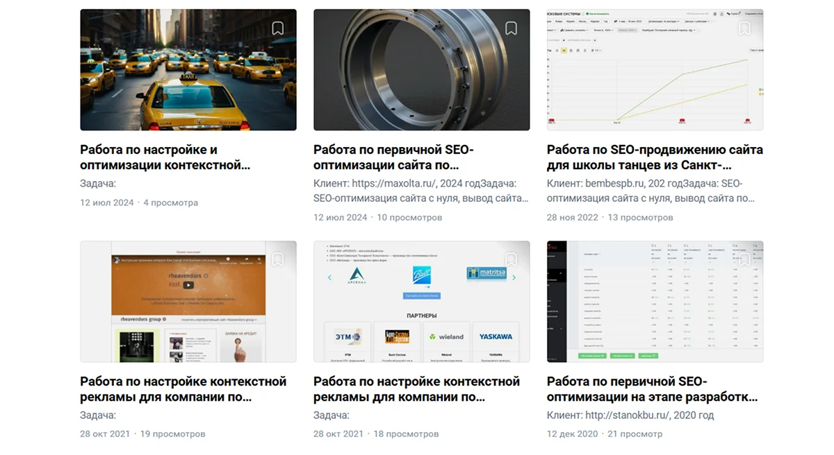Click right carousel chevron next to matritsa logo

[x=514, y=277]
